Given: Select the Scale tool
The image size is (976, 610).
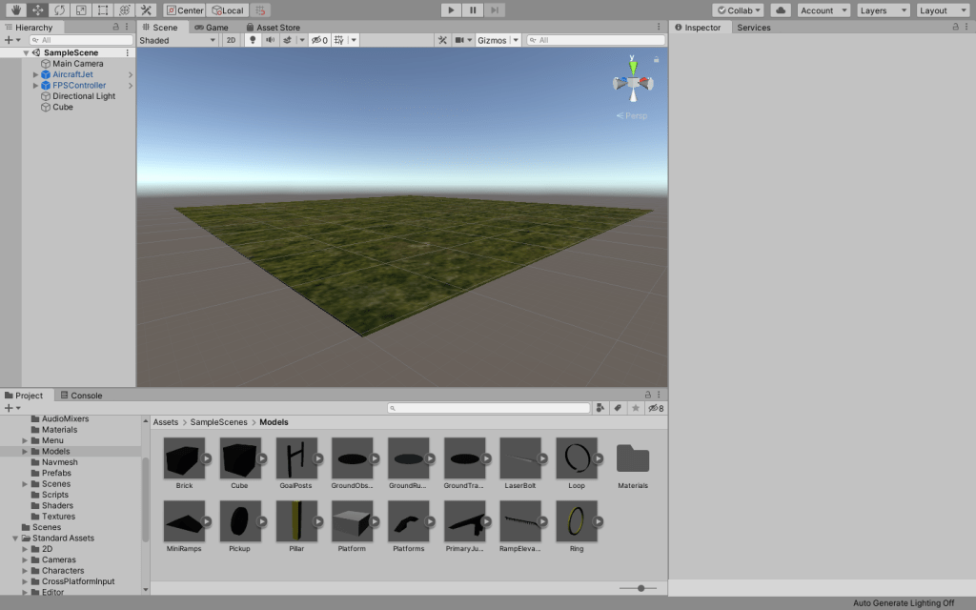Looking at the screenshot, I should [81, 10].
